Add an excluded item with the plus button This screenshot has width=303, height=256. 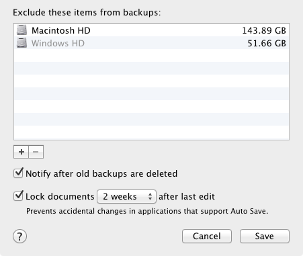pyautogui.click(x=21, y=152)
